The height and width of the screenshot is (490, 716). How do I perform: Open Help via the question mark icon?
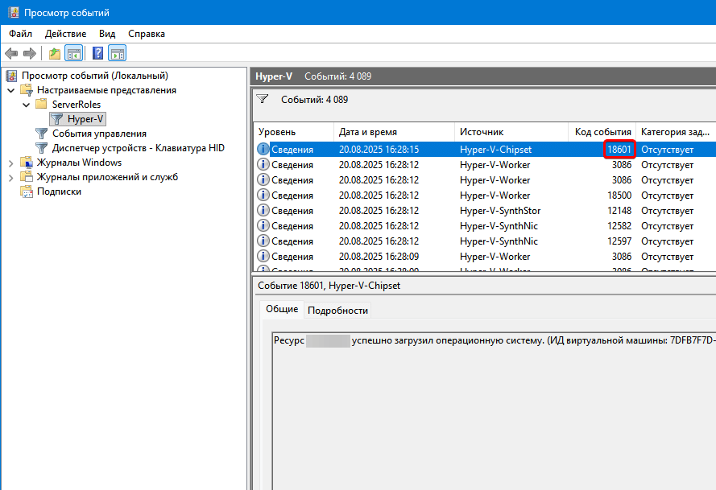click(97, 54)
